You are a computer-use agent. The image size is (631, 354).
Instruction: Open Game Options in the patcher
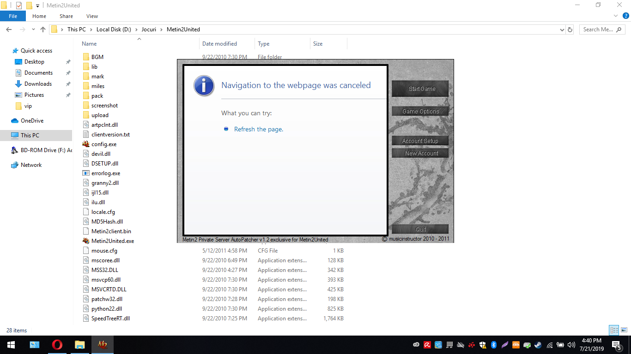click(420, 111)
